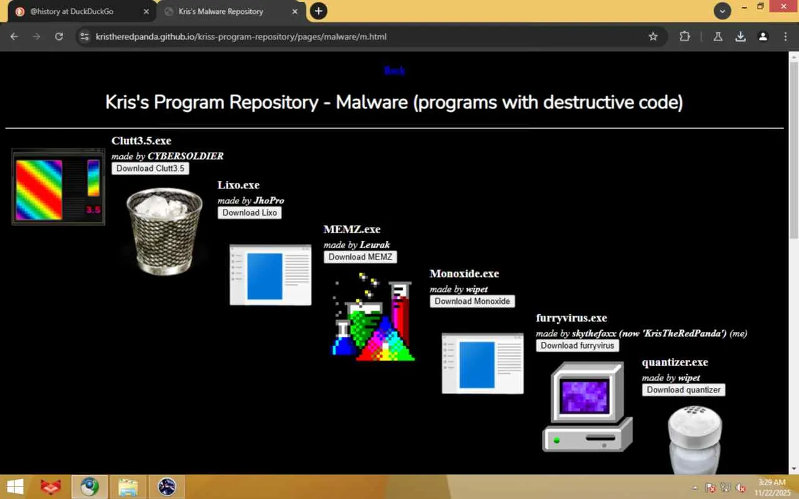
Task: Open the dark round taskbar icon
Action: 167,487
